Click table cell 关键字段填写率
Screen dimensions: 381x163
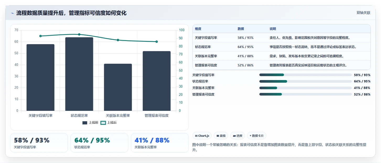coord(206,38)
